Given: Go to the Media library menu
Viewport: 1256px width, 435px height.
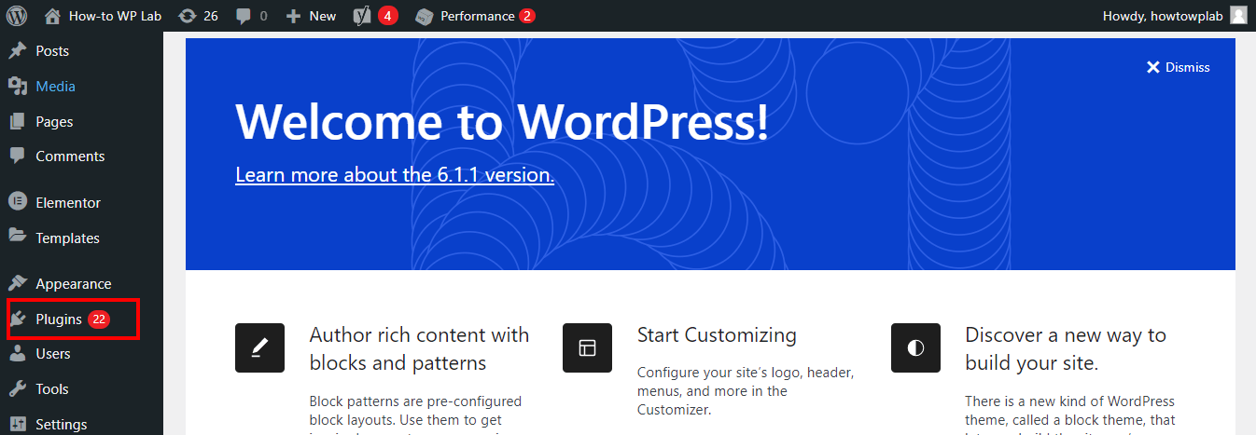Looking at the screenshot, I should [x=55, y=87].
